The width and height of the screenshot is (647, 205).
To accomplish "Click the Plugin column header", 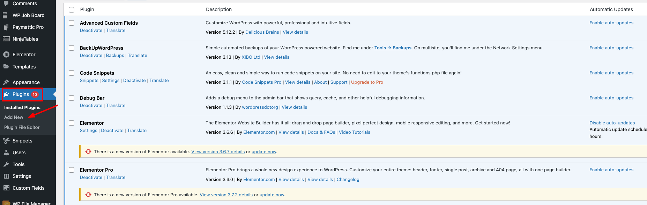I will [x=87, y=10].
